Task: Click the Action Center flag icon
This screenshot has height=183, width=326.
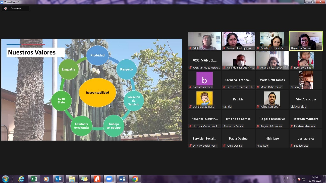Action: point(299,179)
